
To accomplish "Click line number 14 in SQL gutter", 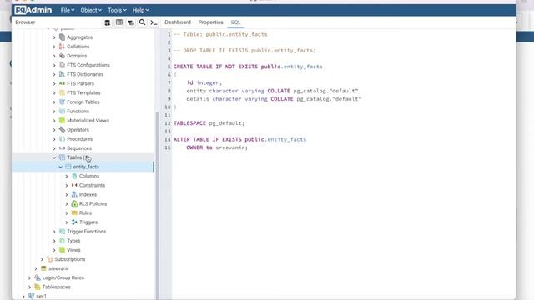I will click(x=167, y=139).
